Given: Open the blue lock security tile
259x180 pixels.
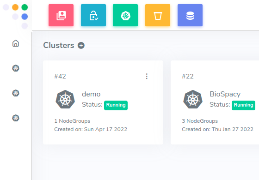Looking at the screenshot, I should pyautogui.click(x=93, y=15).
